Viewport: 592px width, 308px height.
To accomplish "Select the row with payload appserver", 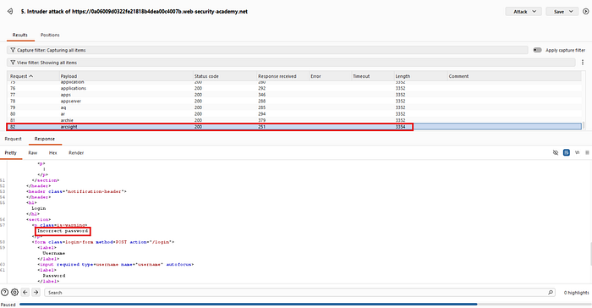I will pos(294,101).
